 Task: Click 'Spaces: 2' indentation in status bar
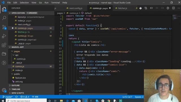point(139,97)
